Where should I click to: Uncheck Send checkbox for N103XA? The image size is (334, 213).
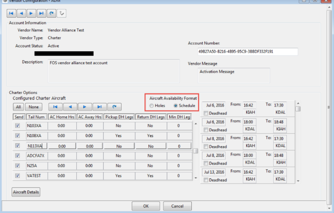coord(18,126)
